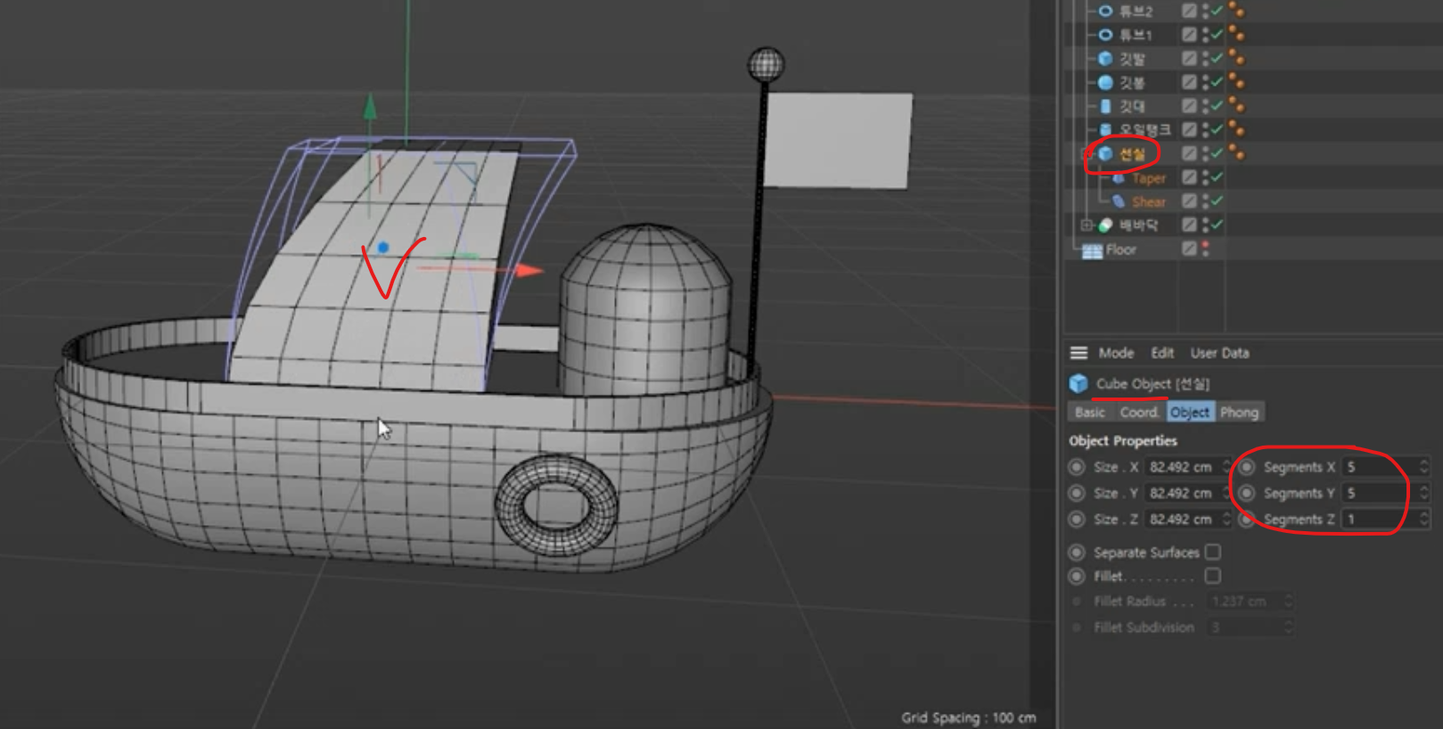Open the User Data menu

1219,353
